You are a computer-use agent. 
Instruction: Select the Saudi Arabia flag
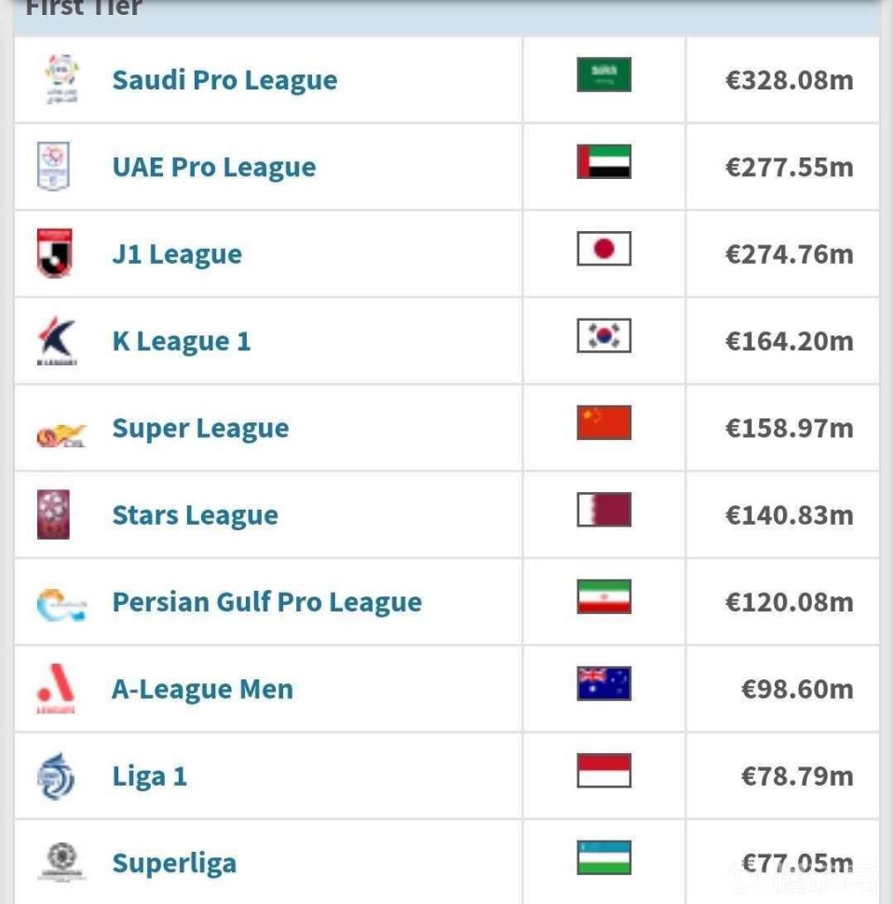603,75
